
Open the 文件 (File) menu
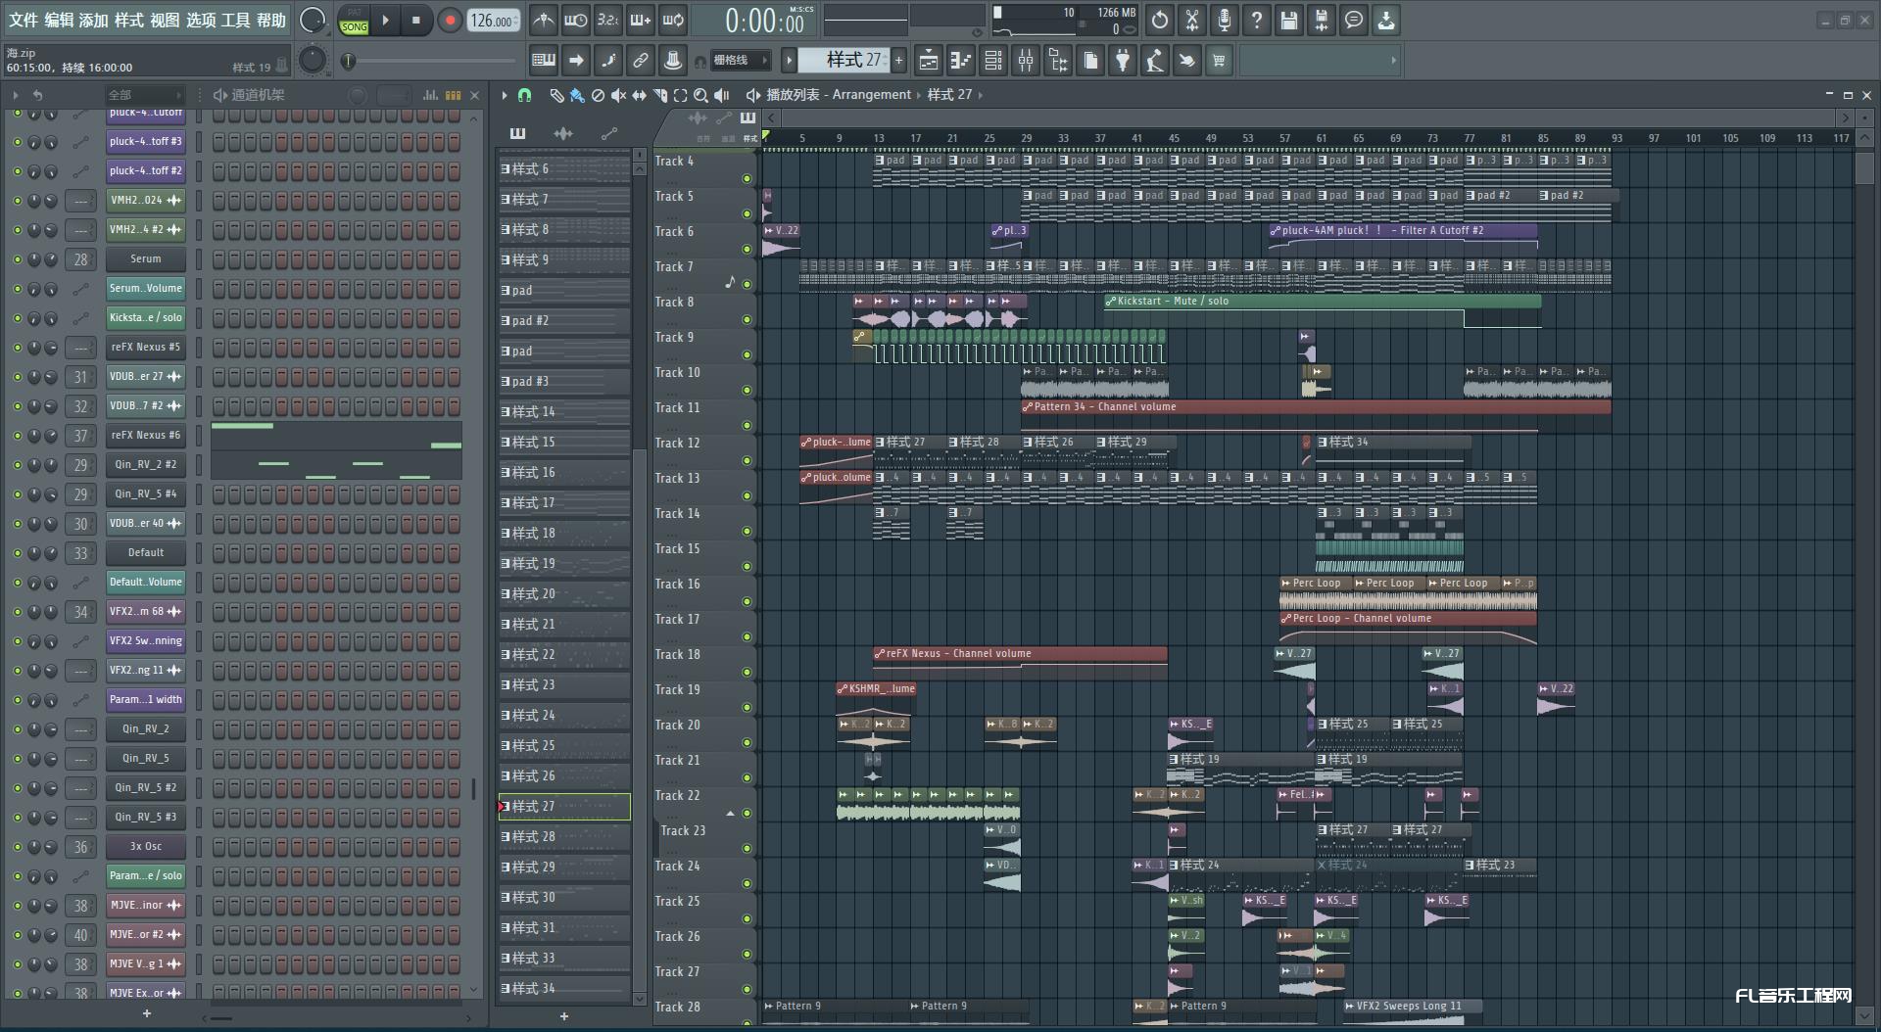tap(24, 20)
